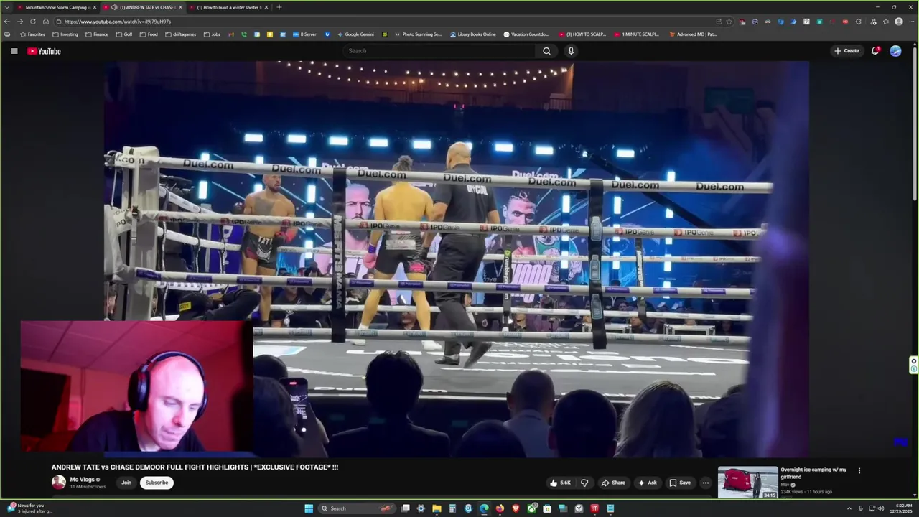
Task: Launch Firefox from the taskbar
Action: point(500,508)
